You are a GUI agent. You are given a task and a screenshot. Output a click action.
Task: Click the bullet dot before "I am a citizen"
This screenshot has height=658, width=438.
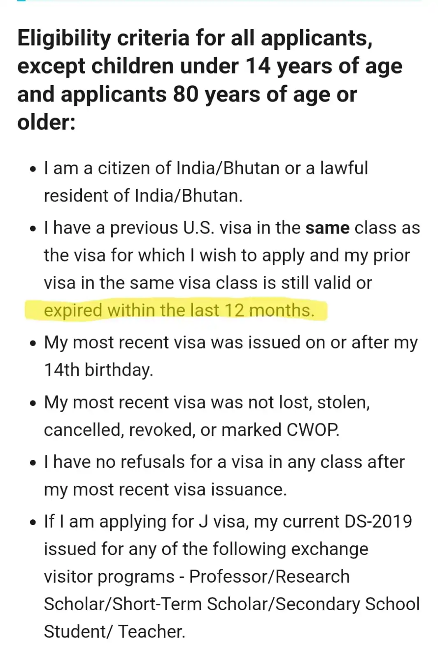pos(33,170)
